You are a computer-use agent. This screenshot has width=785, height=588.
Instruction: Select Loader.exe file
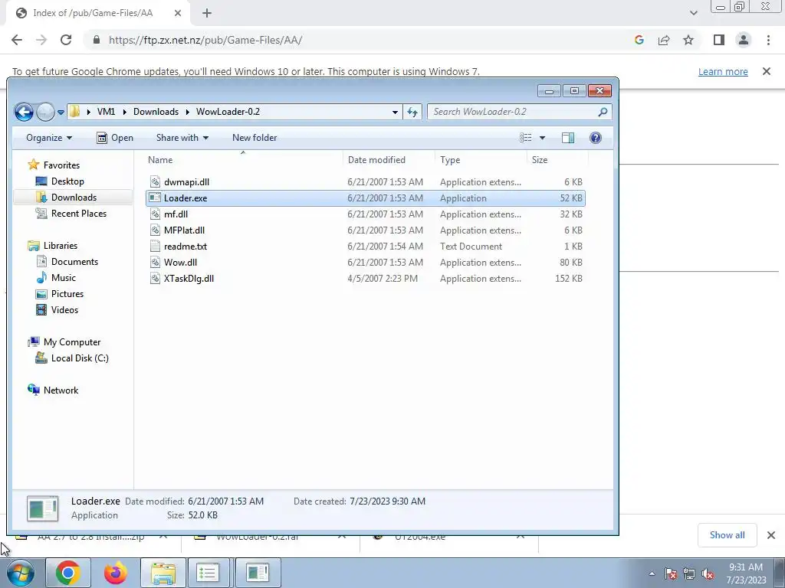click(x=366, y=198)
